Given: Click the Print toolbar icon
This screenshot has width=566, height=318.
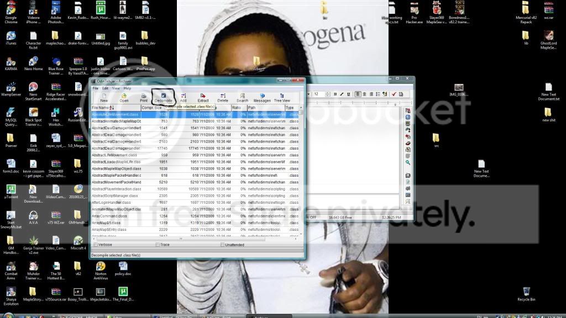Looking at the screenshot, I should [x=144, y=97].
